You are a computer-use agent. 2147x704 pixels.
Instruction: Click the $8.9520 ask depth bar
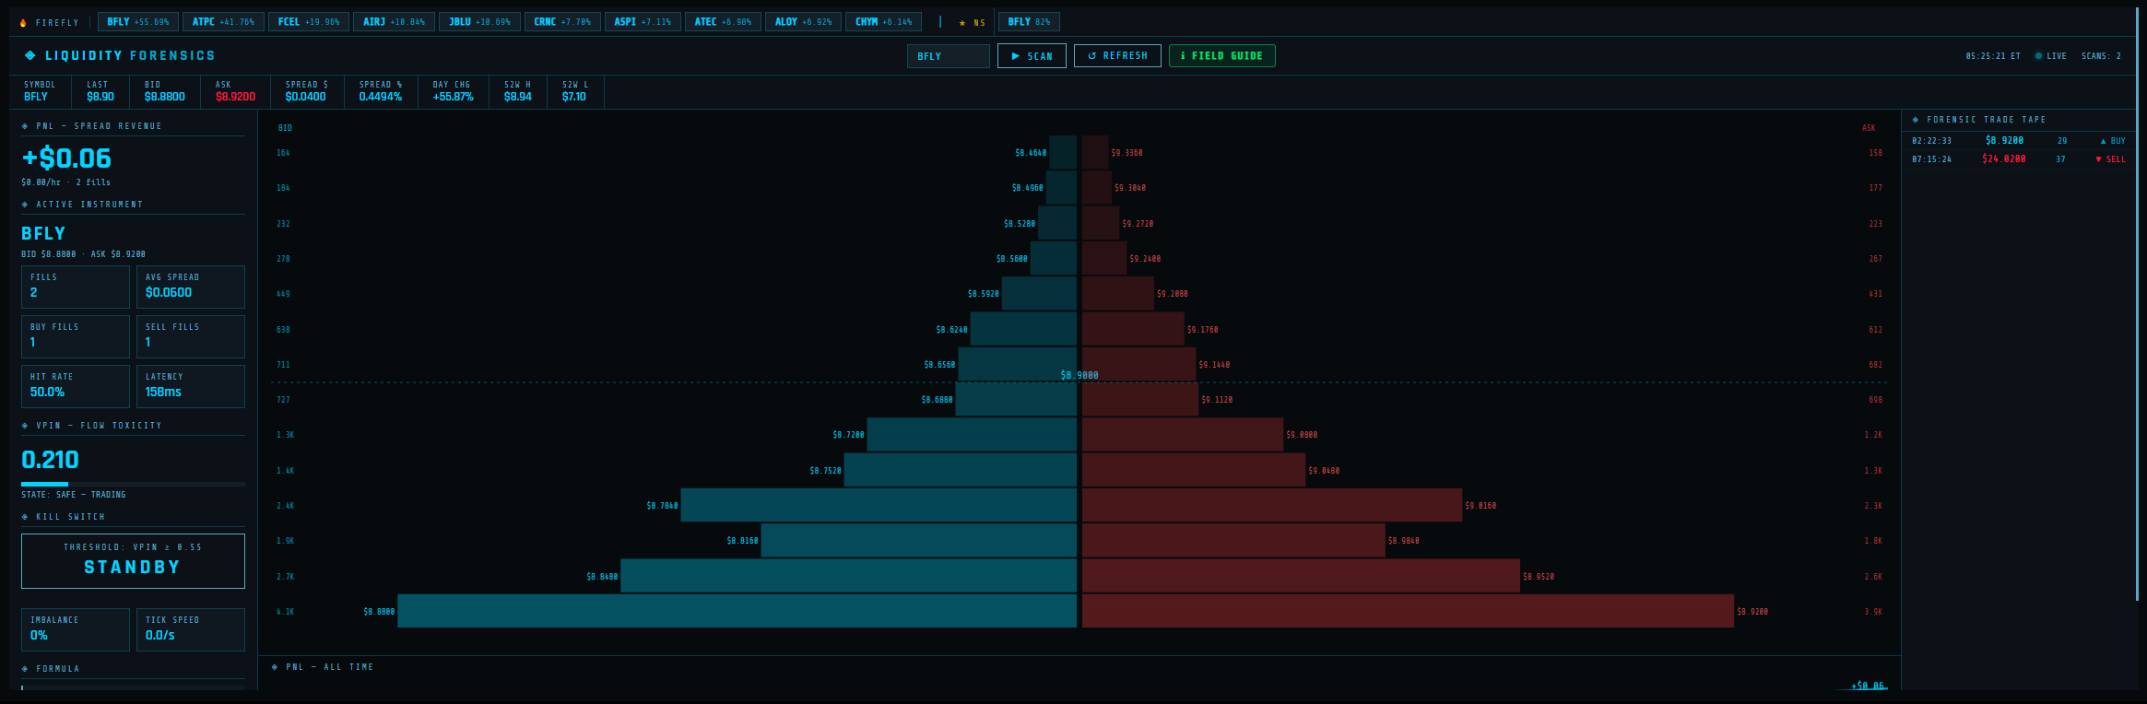pos(1301,577)
